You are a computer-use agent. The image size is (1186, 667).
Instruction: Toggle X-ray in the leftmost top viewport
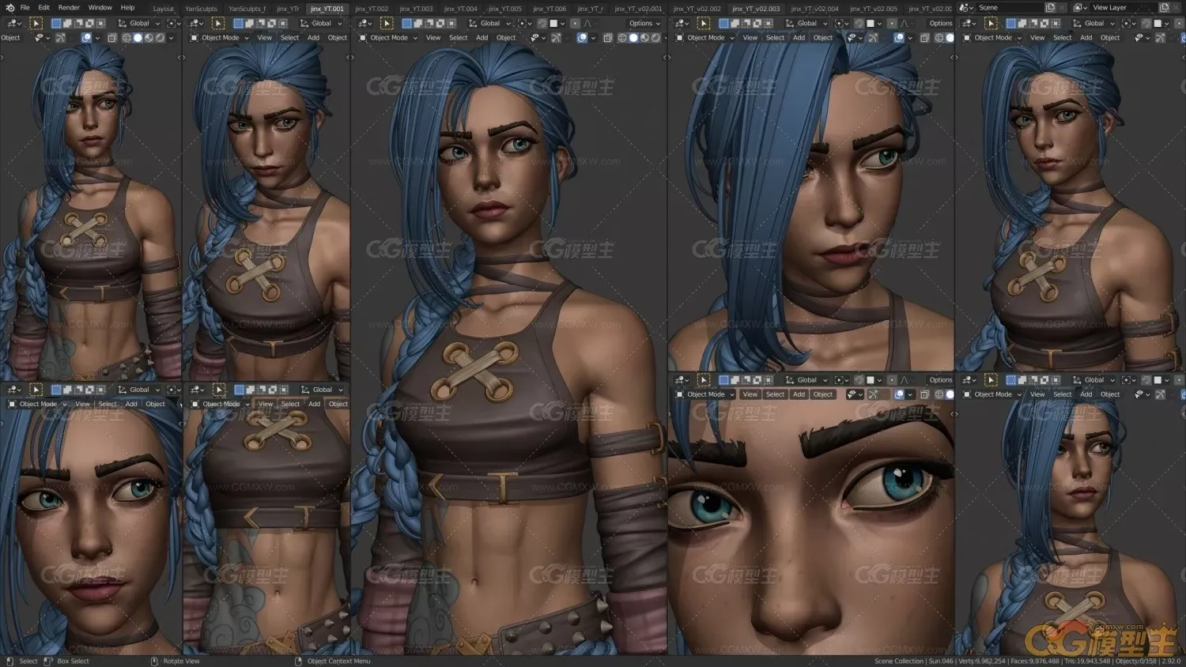(x=112, y=38)
